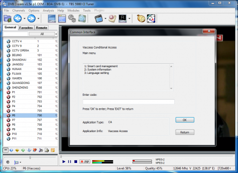Click the minus button below channel list
238x173 pixels.
point(6,150)
